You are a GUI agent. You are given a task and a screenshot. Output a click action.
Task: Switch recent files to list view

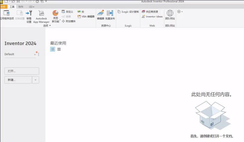tap(53, 49)
